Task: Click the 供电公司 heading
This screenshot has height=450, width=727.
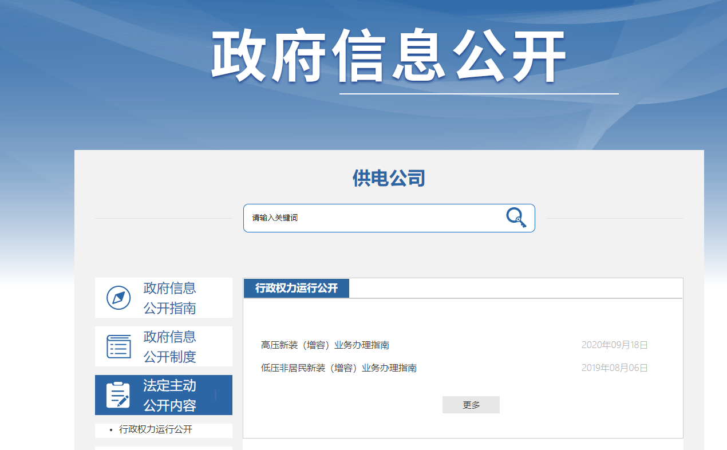Action: 389,179
